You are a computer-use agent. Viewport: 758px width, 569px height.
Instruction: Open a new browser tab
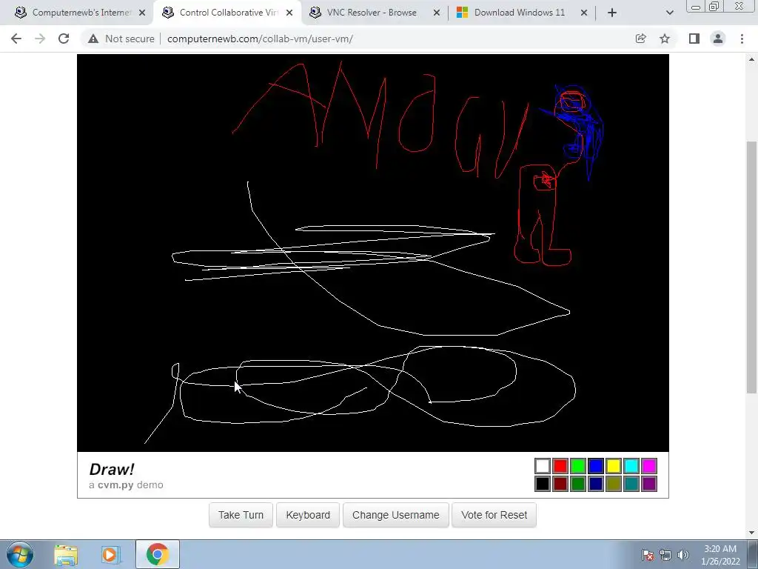tap(612, 13)
